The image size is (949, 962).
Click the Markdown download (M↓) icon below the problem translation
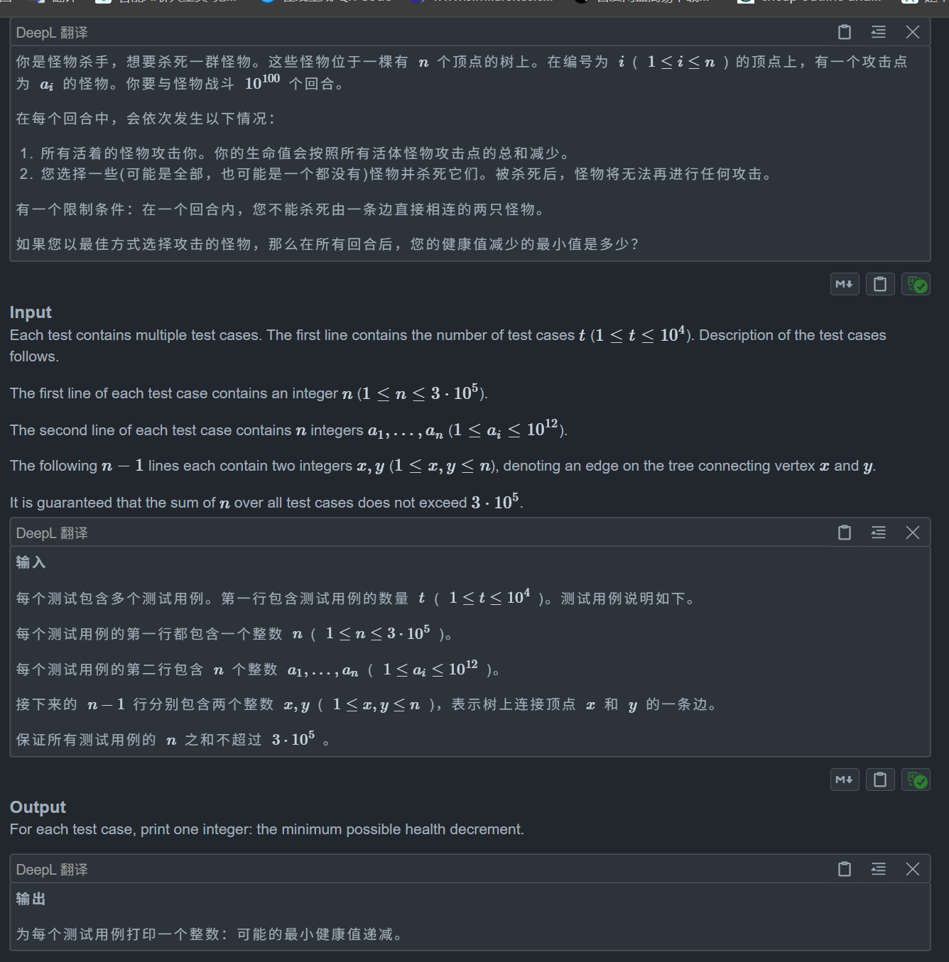tap(845, 284)
